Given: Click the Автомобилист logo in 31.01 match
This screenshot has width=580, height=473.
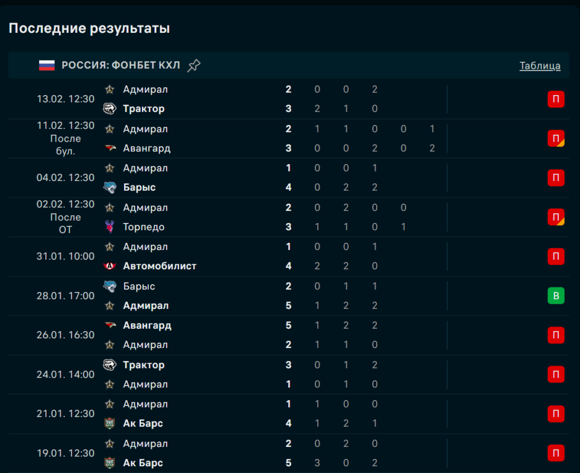Looking at the screenshot, I should pyautogui.click(x=110, y=266).
